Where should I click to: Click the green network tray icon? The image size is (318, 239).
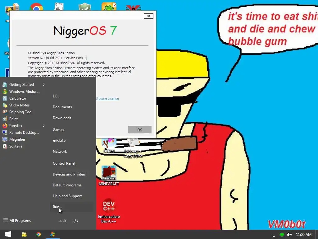[282, 235]
